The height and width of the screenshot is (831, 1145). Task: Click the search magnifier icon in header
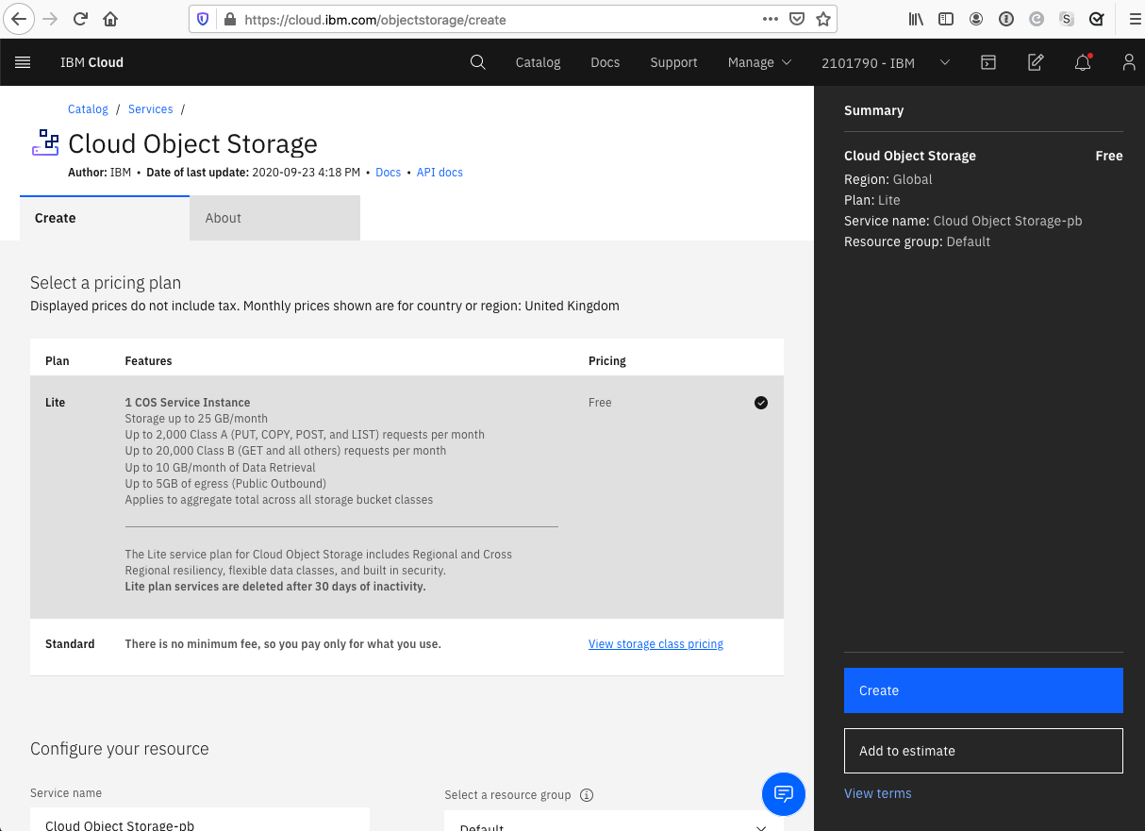pyautogui.click(x=478, y=62)
